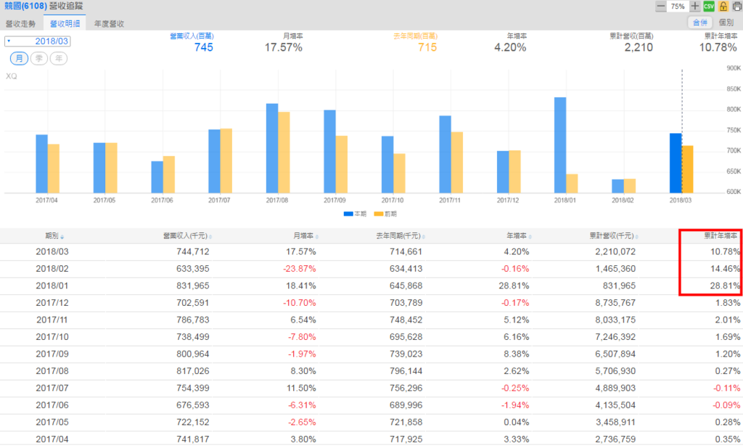Image resolution: width=743 pixels, height=446 pixels.
Task: Click the 2017/06 period table cell
Action: click(52, 405)
